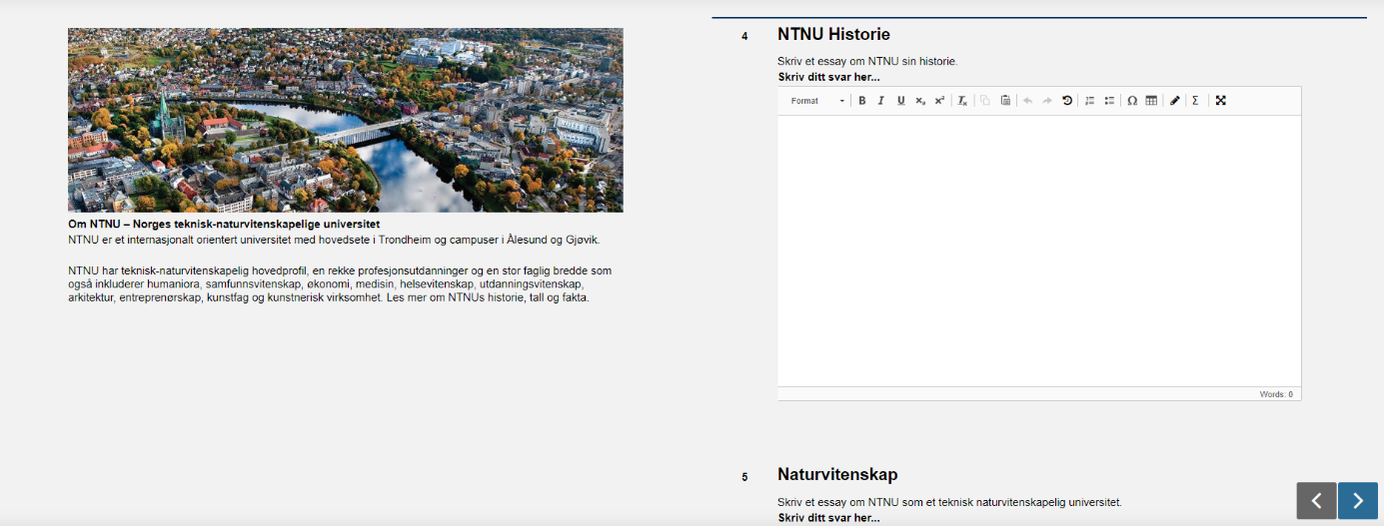Click sentence starting 'NTNU er et internasjonalt orientert'
Screen dimensions: 1384x526
334,241
